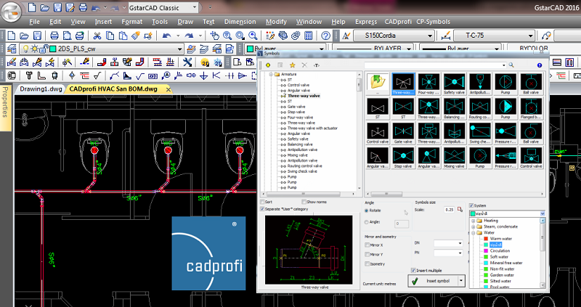
Task: Click the Save icon in quick access bar
Action: coord(57,7)
